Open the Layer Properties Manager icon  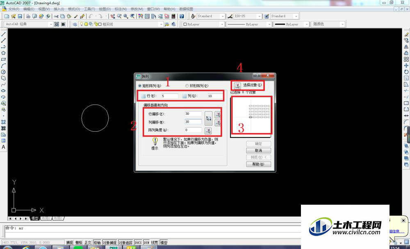coord(75,24)
